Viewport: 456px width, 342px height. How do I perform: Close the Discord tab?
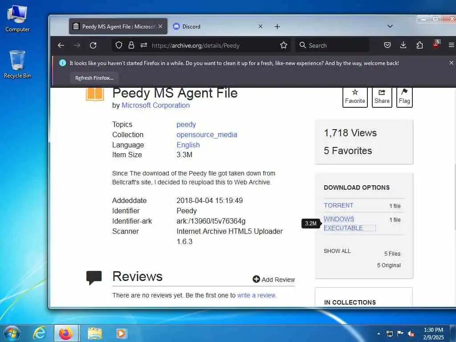point(260,26)
